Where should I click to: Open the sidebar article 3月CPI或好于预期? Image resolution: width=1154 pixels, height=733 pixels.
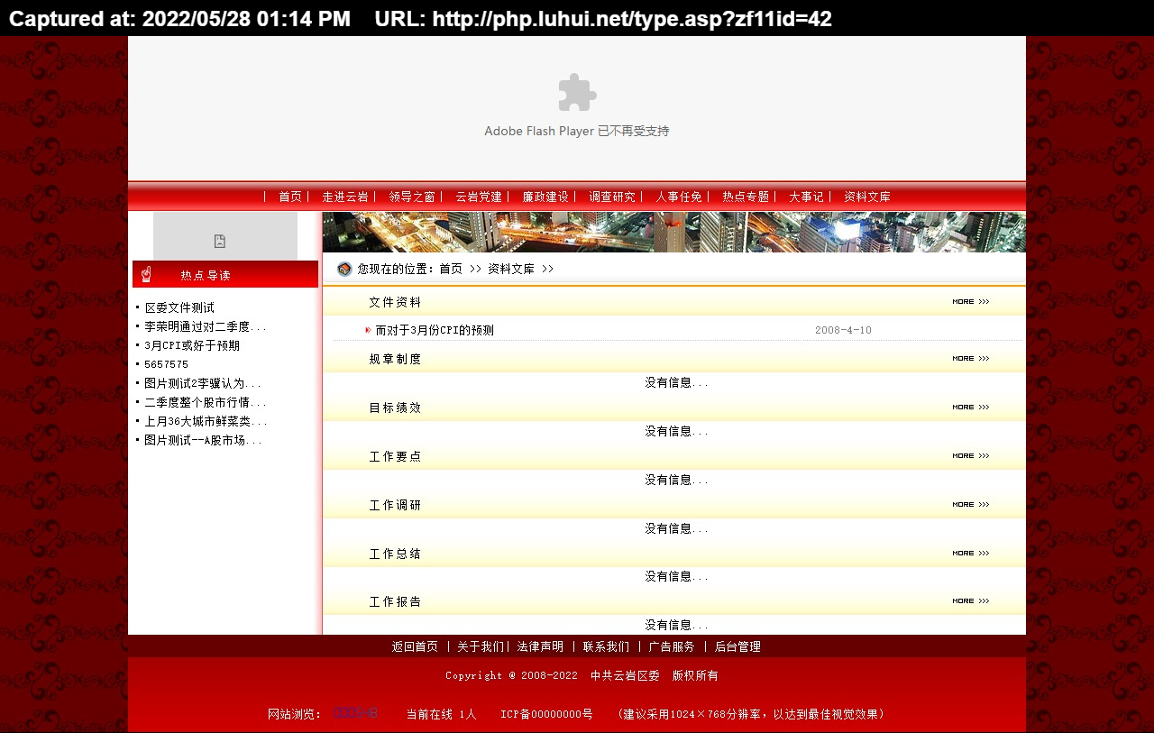[x=192, y=345]
